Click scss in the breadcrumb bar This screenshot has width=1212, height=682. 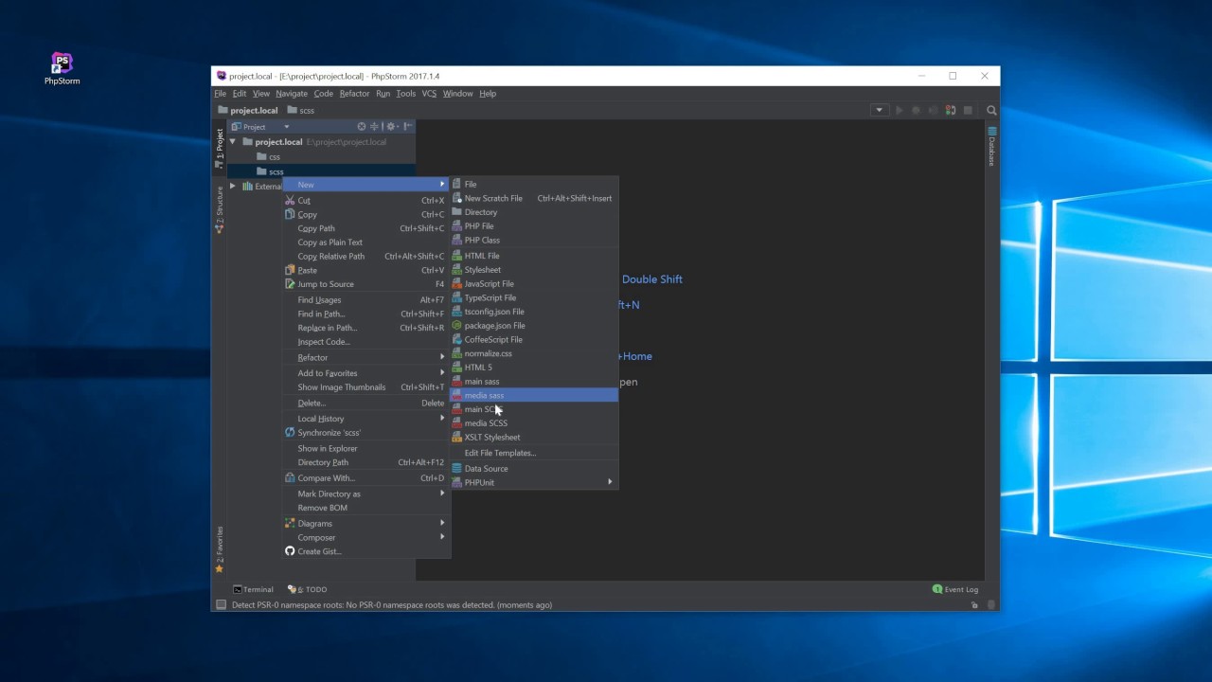pos(300,111)
